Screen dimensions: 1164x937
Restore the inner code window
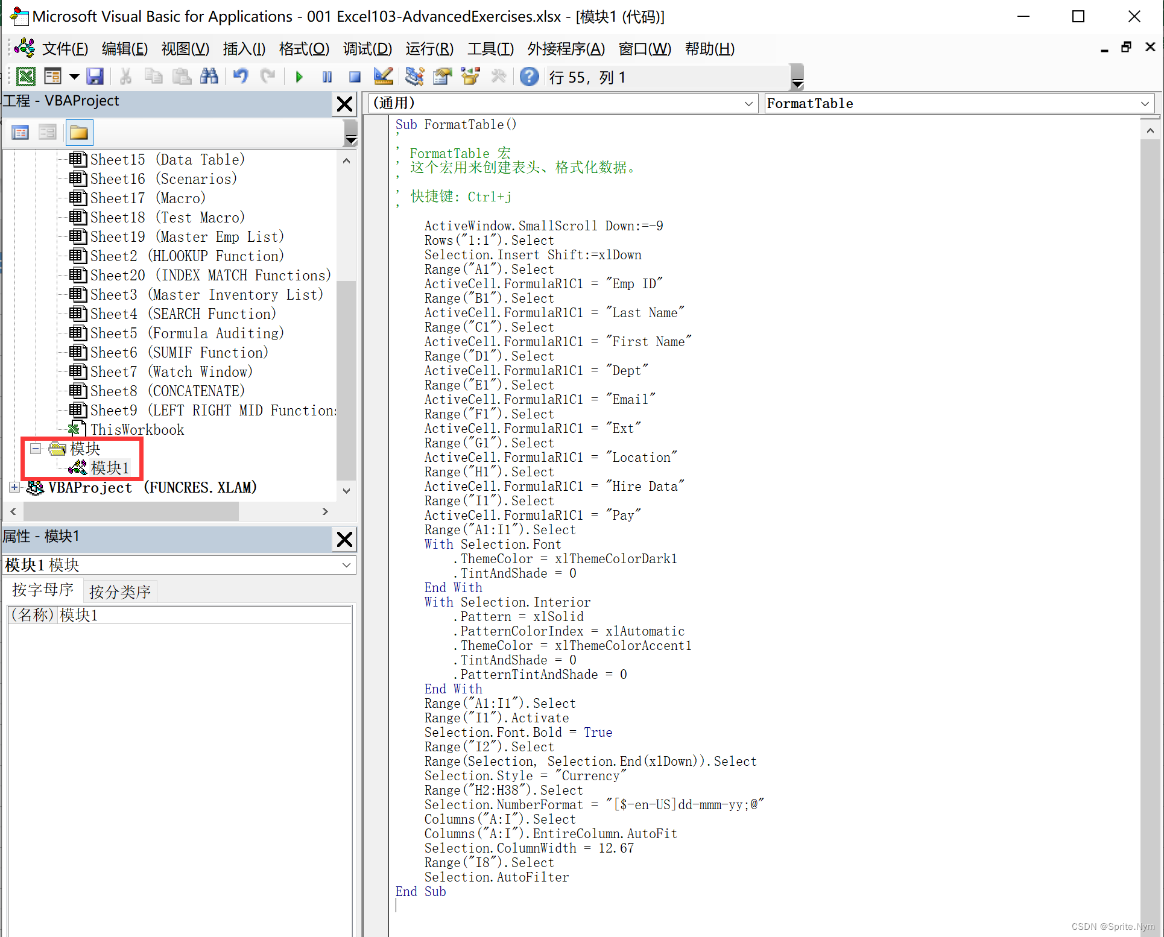point(1126,48)
